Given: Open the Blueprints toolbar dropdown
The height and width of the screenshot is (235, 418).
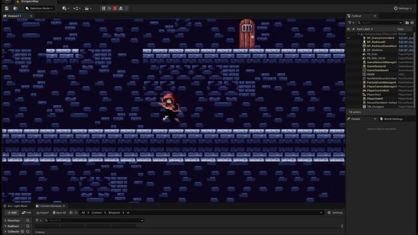Looking at the screenshot, I should pos(77,8).
